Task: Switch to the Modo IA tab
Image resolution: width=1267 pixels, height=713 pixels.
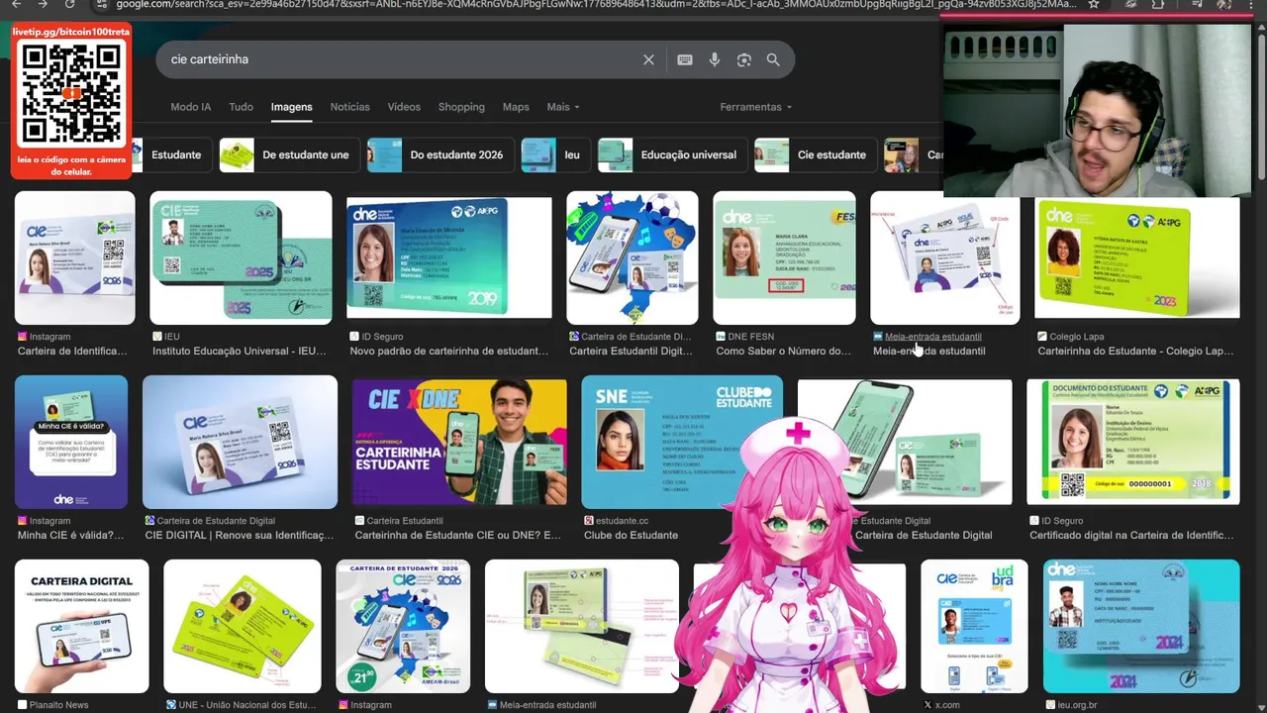Action: (x=191, y=107)
